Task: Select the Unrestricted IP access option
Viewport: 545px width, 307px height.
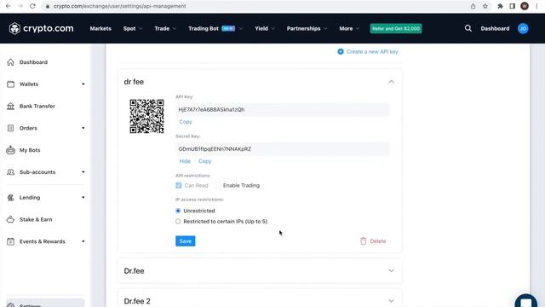Action: pos(178,211)
